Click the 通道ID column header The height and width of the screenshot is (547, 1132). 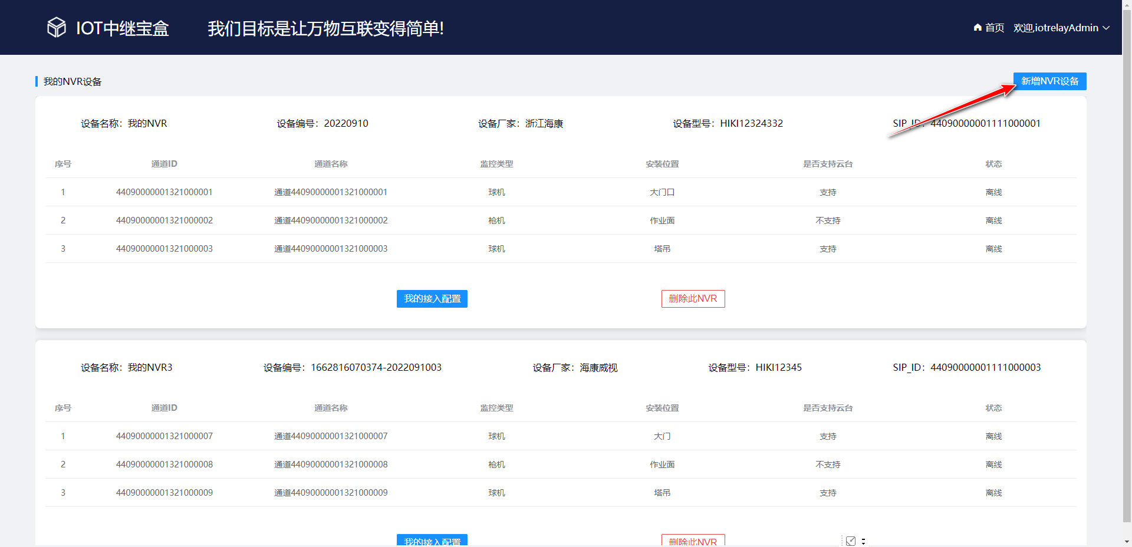coord(164,164)
